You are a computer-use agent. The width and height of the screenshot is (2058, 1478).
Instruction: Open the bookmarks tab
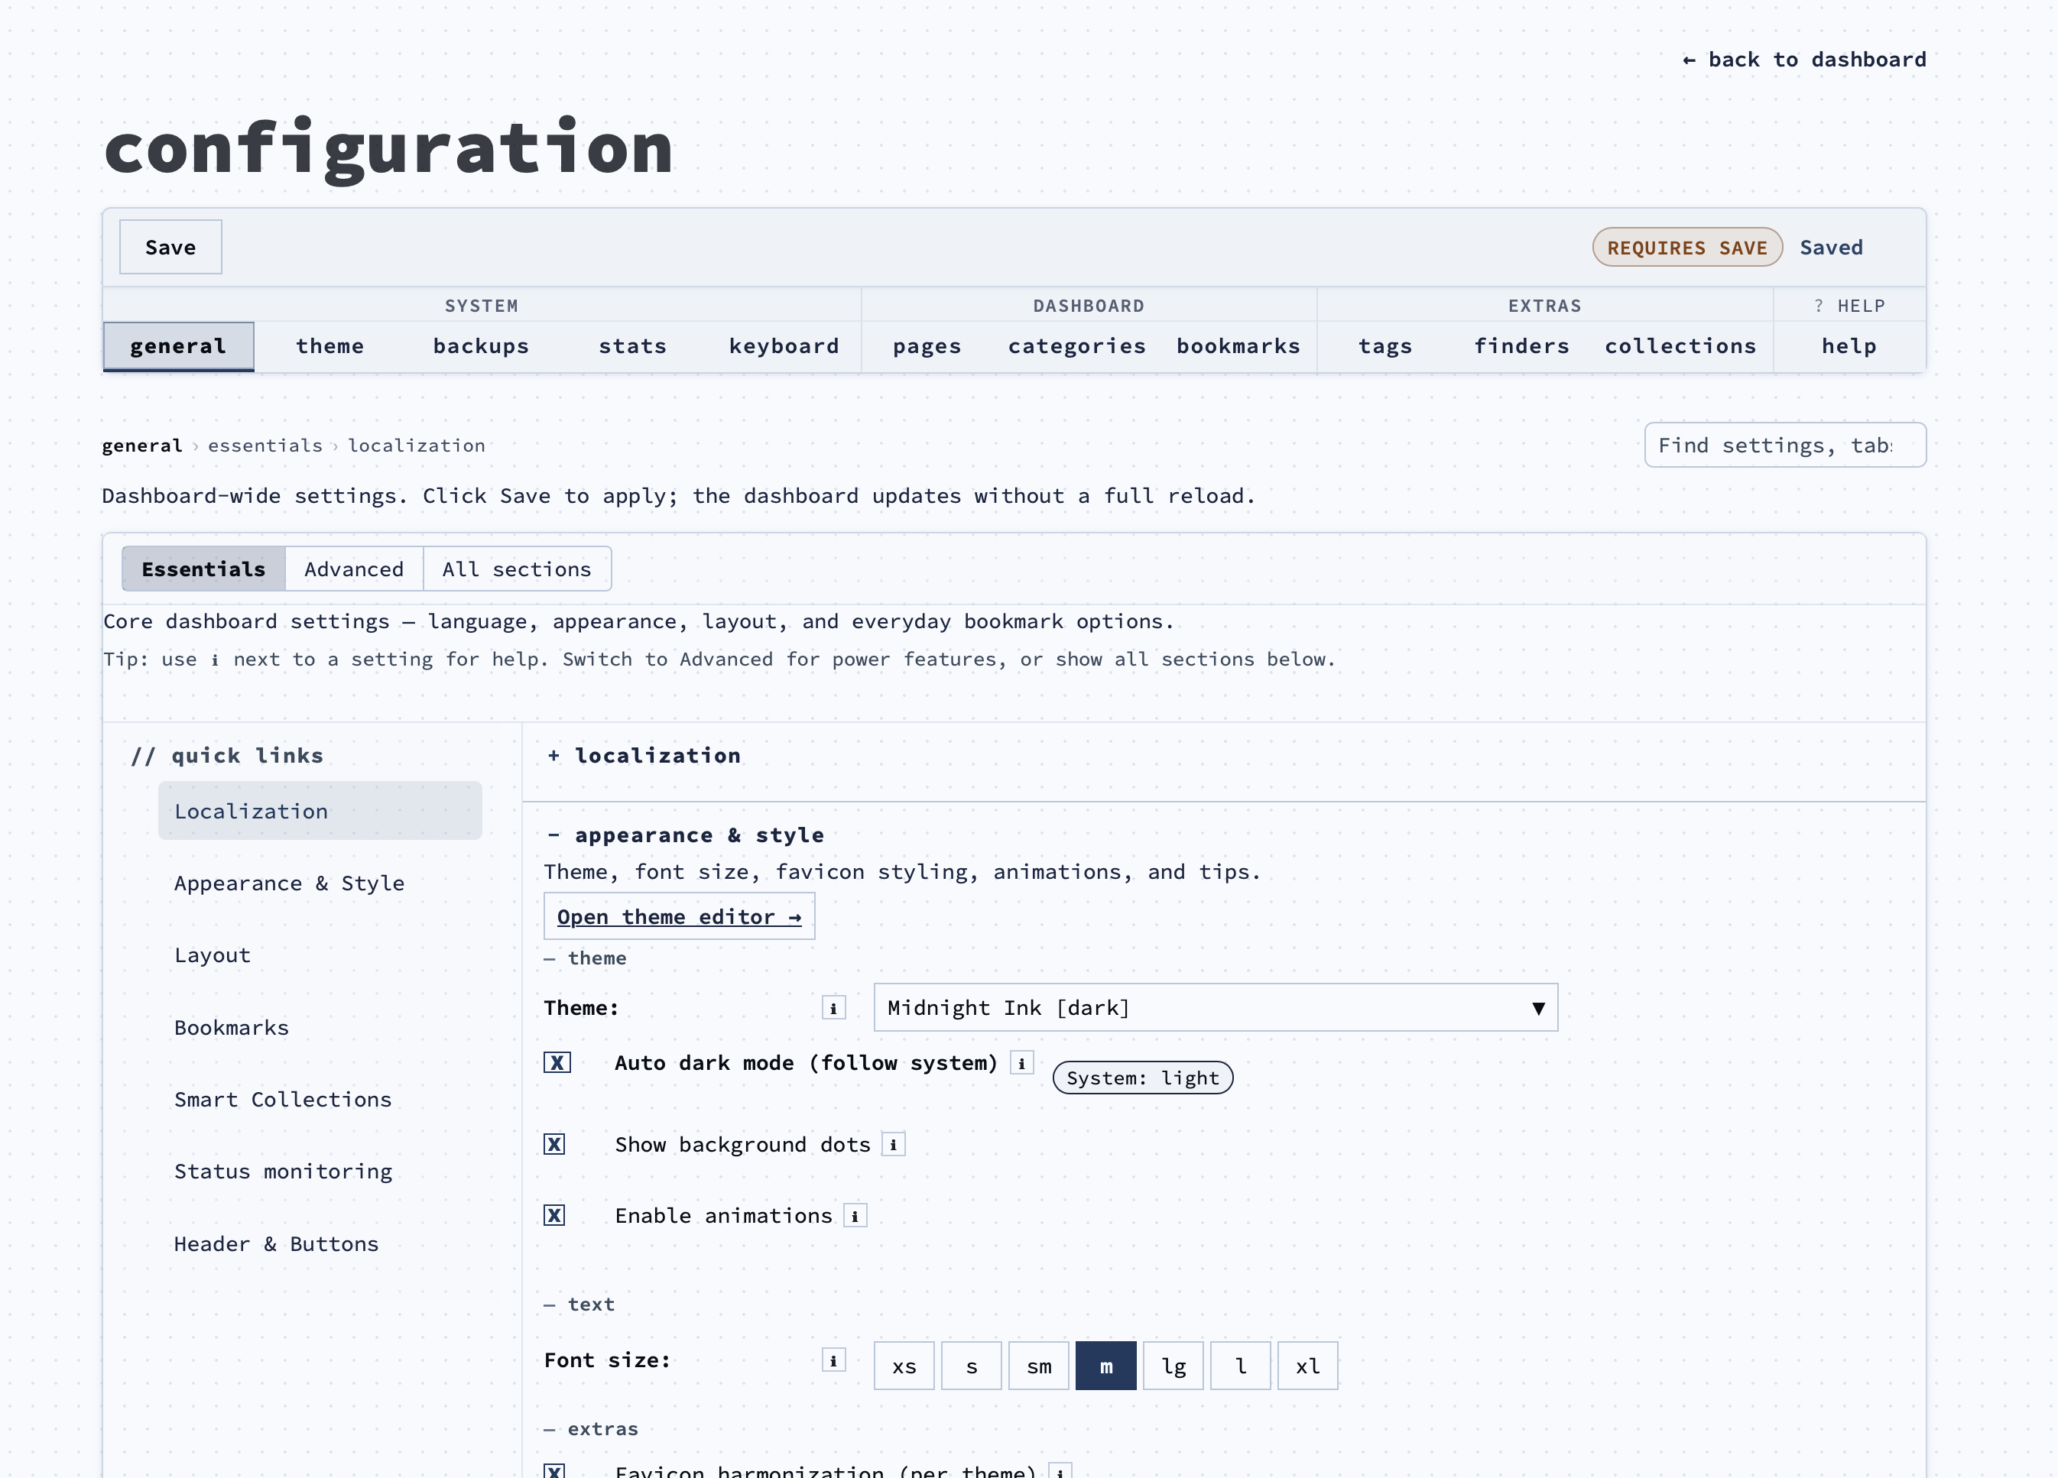1238,347
